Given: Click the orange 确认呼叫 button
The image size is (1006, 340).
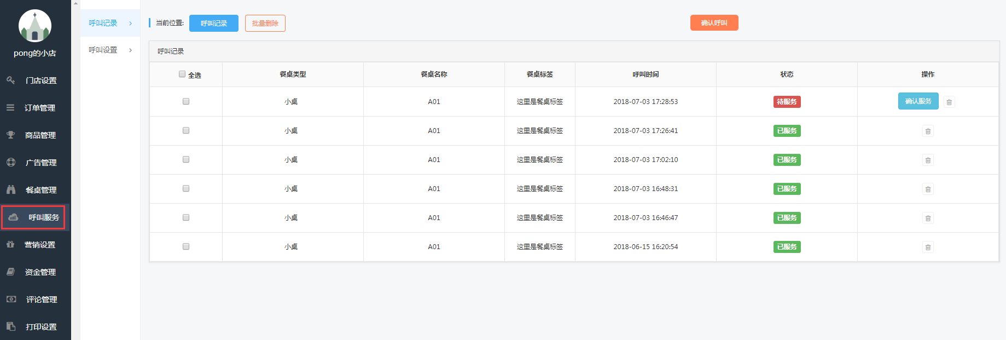Looking at the screenshot, I should 714,23.
